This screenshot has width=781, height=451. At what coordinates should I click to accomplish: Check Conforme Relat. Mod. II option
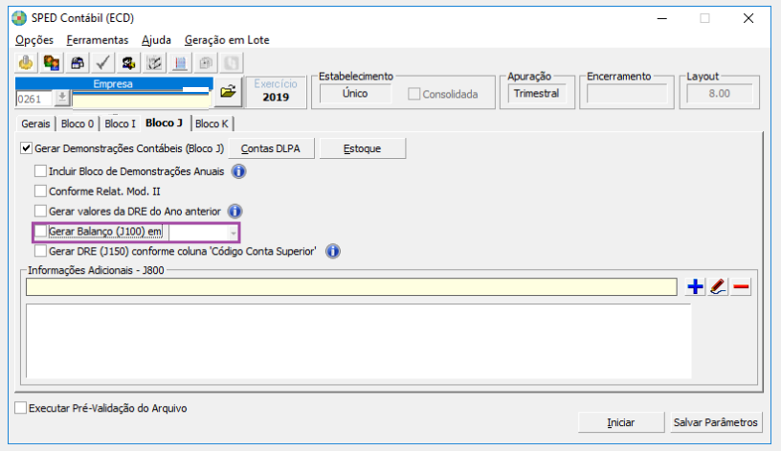point(40,191)
